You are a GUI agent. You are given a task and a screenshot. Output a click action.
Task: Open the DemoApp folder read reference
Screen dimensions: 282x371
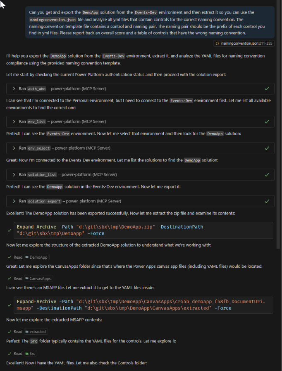pos(37,257)
